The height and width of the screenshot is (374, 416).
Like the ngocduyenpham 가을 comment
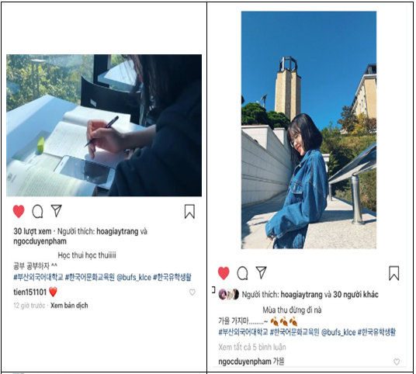point(397,362)
